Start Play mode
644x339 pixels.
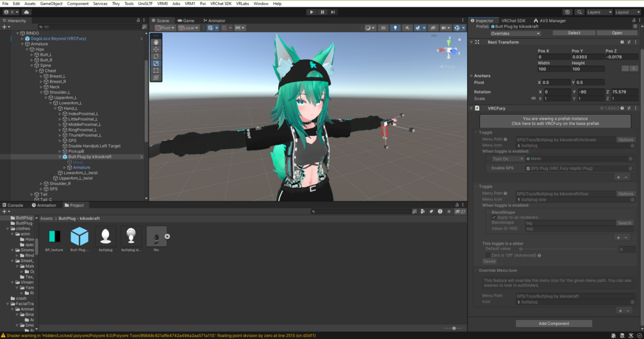[x=311, y=12]
